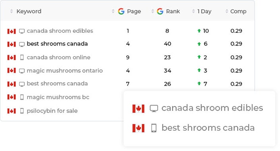Click Canada flag for canada shroom edibles row
280x151 pixels.
[12, 31]
